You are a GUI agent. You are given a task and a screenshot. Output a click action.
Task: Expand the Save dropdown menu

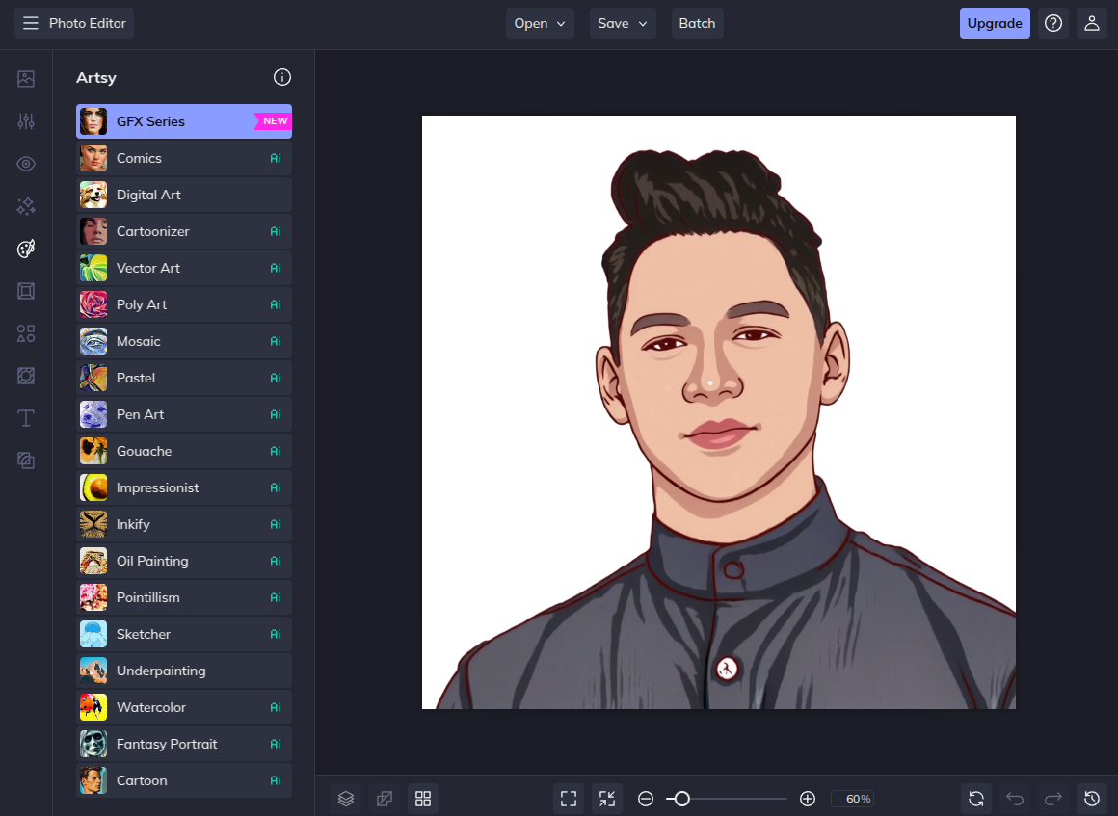pyautogui.click(x=623, y=23)
